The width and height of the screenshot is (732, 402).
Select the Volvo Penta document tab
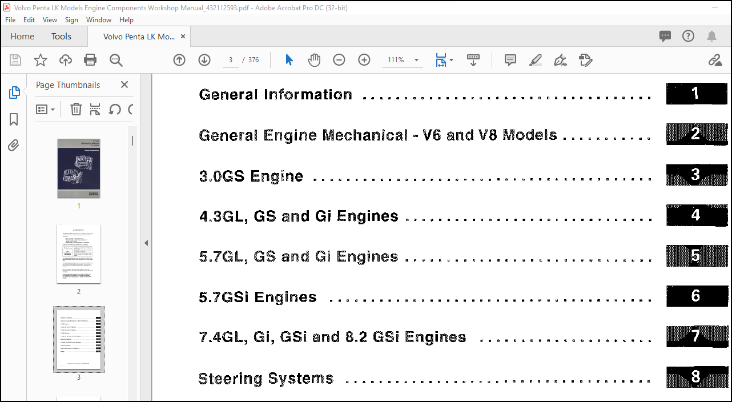click(139, 37)
